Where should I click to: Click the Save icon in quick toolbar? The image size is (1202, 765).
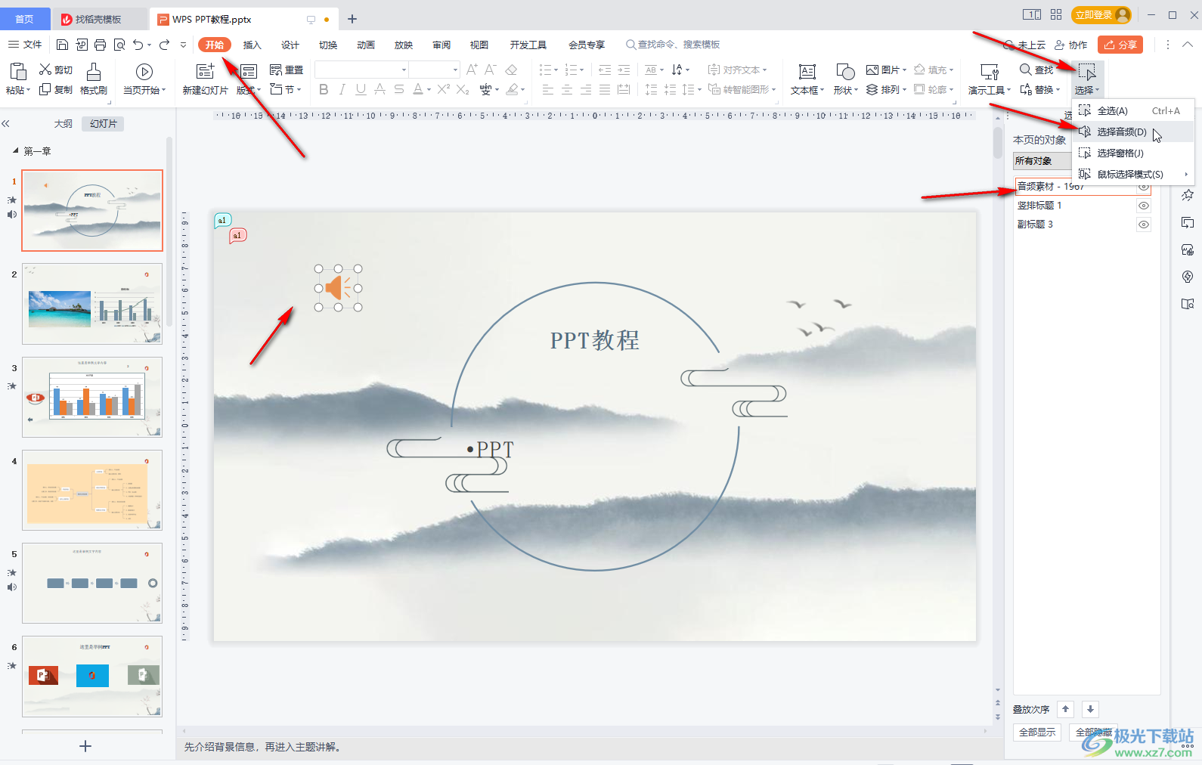[63, 45]
